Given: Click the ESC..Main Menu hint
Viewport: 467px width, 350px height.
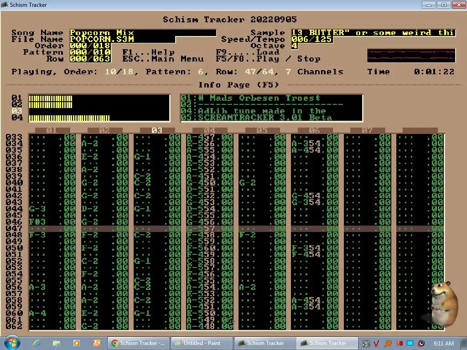Looking at the screenshot, I should (163, 59).
